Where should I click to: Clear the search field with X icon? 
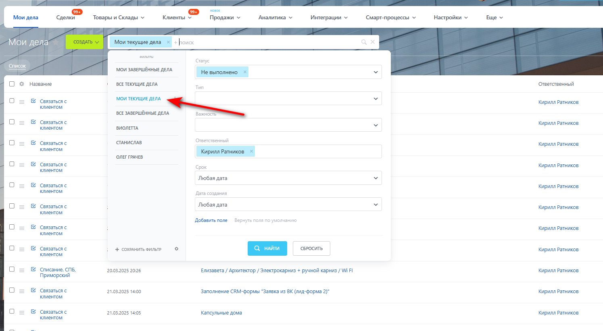[373, 42]
